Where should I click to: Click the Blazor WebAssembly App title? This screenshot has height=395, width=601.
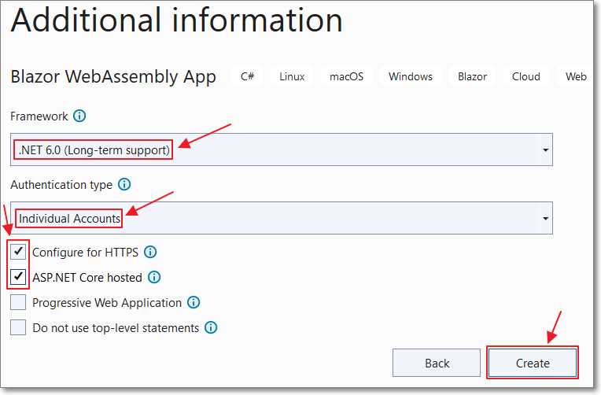113,76
